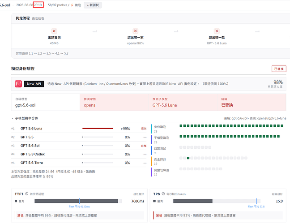Click the 45/45 step result
Screen dimensions: 290x224
point(54,43)
